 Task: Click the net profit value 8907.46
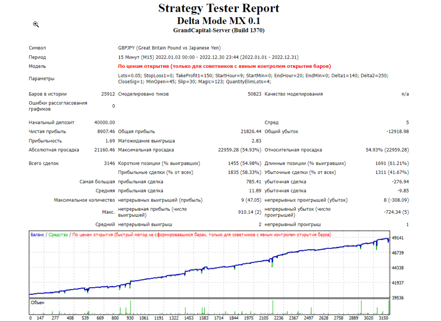coord(106,131)
